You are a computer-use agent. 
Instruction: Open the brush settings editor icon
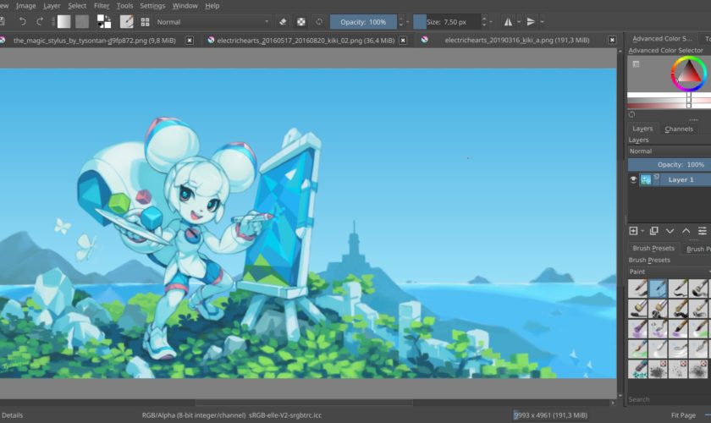(x=127, y=22)
